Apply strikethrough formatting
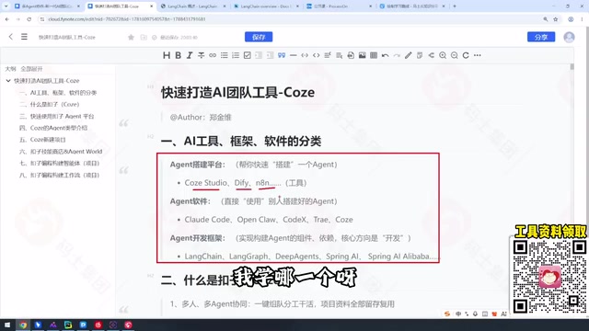The height and width of the screenshot is (331, 589). click(x=201, y=55)
